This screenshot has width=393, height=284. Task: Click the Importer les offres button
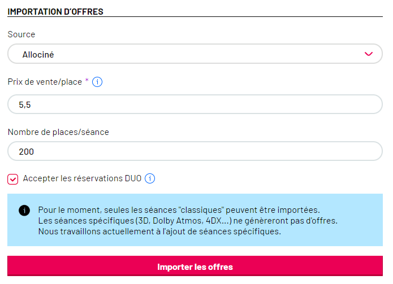(195, 266)
